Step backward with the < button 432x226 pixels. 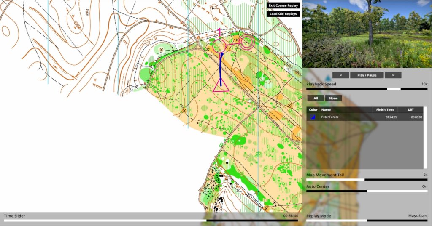341,75
